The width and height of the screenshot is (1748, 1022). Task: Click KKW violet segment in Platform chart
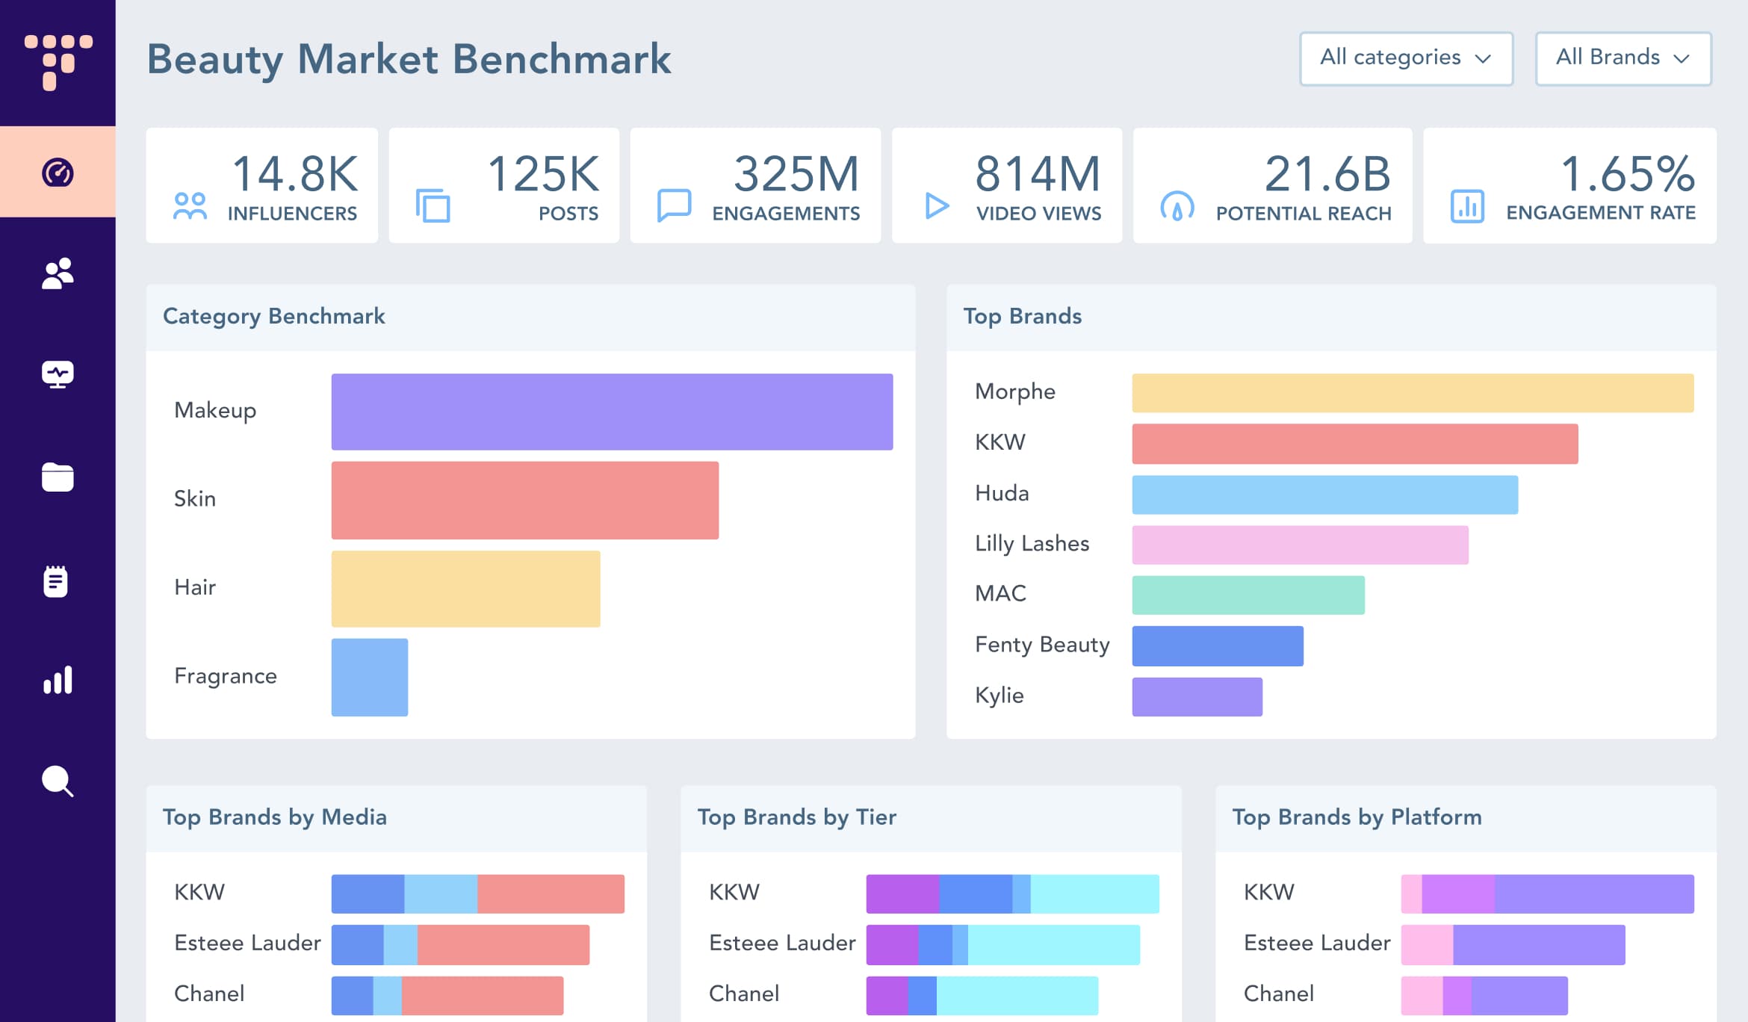pos(1594,894)
